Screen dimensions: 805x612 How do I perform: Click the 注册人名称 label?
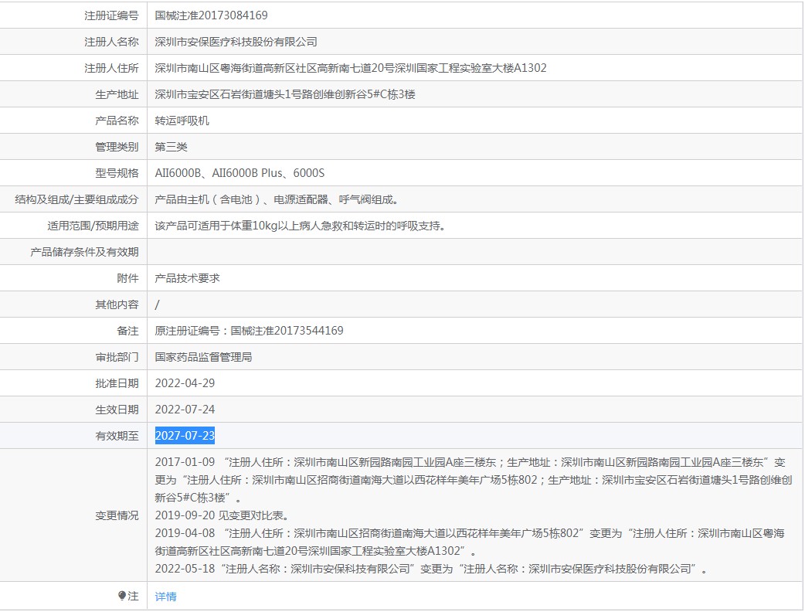click(111, 42)
